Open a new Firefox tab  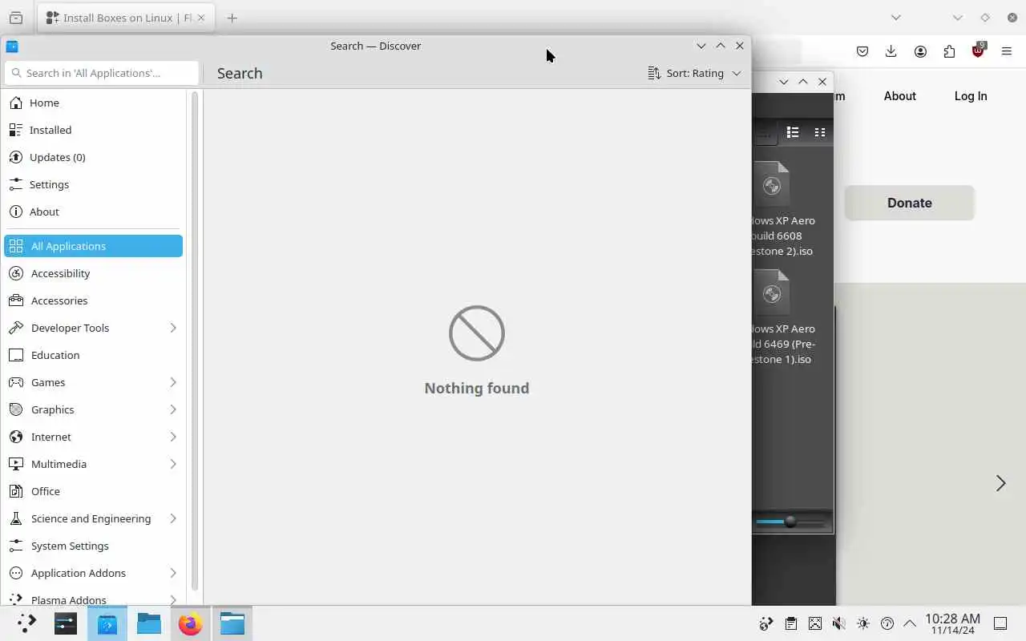coord(232,18)
